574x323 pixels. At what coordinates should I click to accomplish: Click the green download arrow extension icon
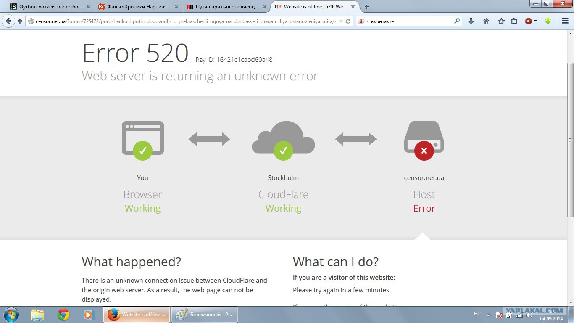pyautogui.click(x=548, y=21)
